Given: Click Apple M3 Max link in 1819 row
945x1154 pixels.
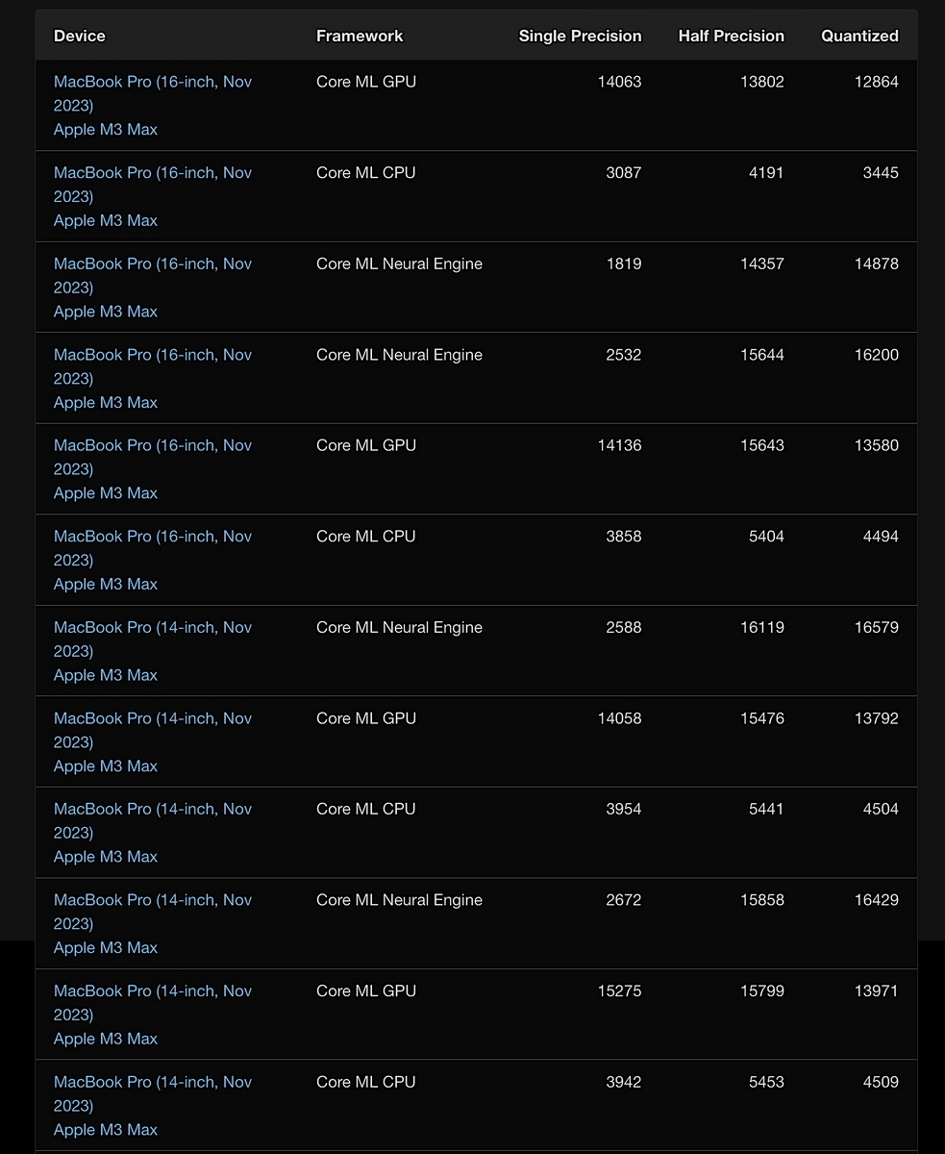Looking at the screenshot, I should pyautogui.click(x=106, y=312).
